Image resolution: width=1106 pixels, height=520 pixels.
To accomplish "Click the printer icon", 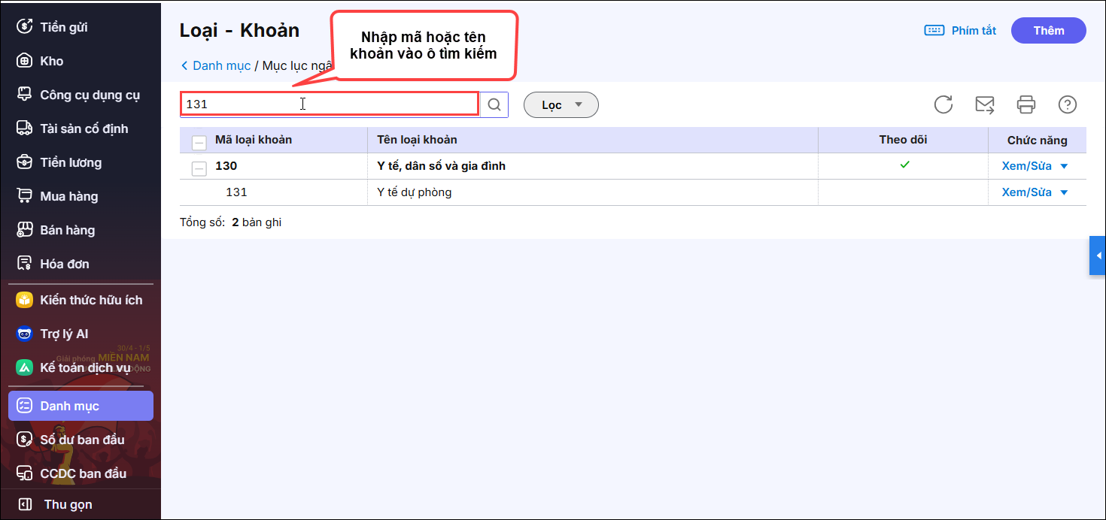I will click(1026, 104).
